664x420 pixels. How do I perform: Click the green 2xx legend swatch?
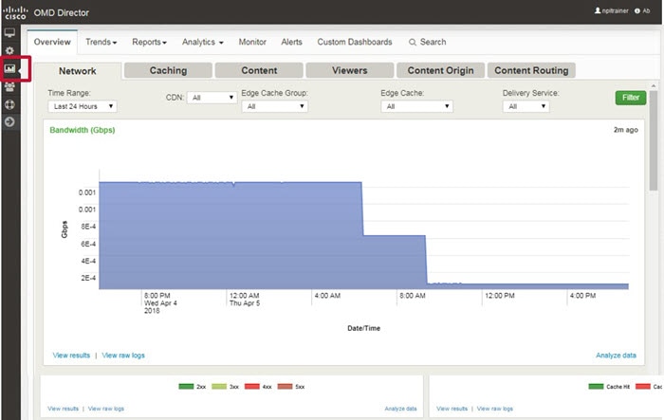pyautogui.click(x=186, y=386)
